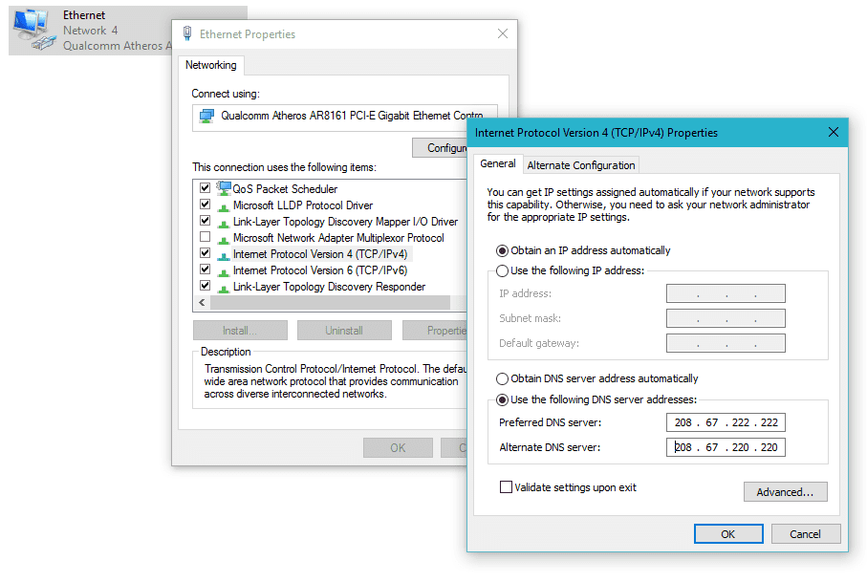The width and height of the screenshot is (867, 582).
Task: Disable Internet Protocol Version 6 checkbox
Action: click(206, 269)
